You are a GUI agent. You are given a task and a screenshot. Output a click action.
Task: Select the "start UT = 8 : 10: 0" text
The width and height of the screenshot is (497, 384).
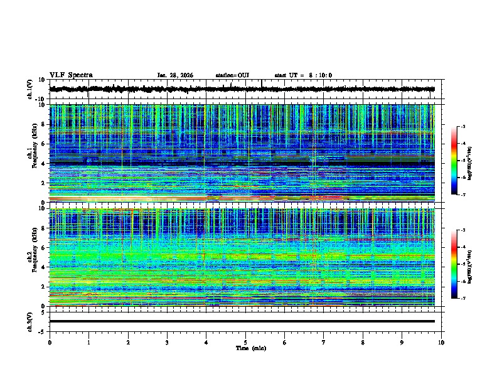click(303, 75)
